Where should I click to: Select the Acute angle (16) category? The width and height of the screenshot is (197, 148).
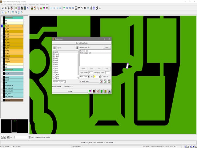pyautogui.click(x=86, y=53)
